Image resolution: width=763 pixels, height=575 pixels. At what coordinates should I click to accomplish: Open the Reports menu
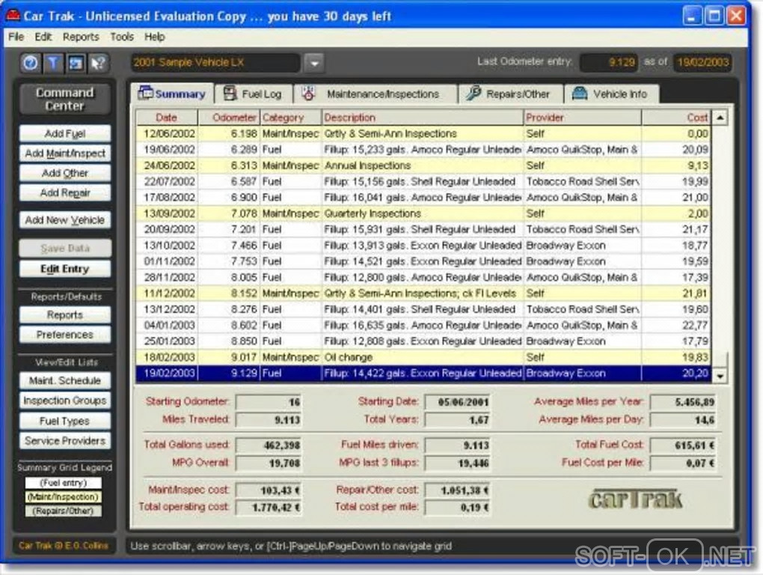[81, 37]
